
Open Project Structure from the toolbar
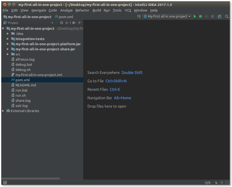220,16
